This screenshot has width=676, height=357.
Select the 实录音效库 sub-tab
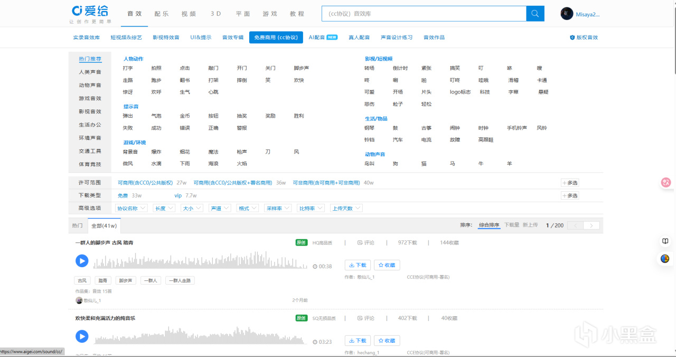pos(87,37)
